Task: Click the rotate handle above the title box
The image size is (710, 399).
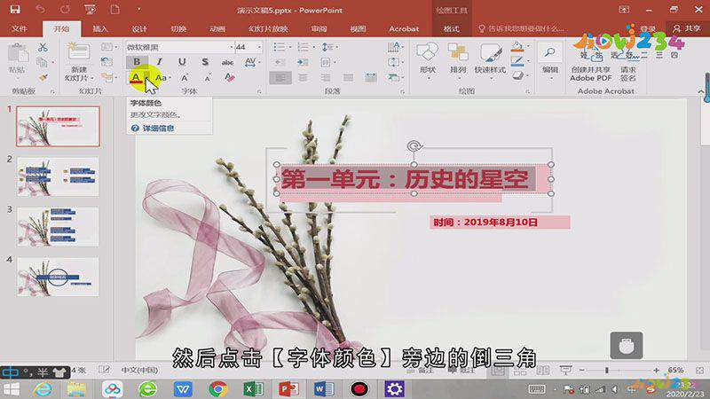Action: click(414, 145)
